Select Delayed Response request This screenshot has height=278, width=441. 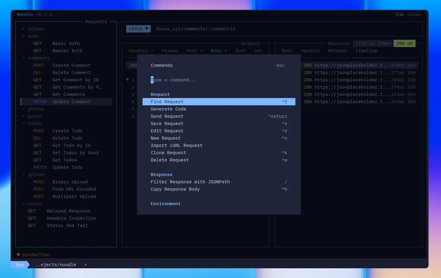66,211
